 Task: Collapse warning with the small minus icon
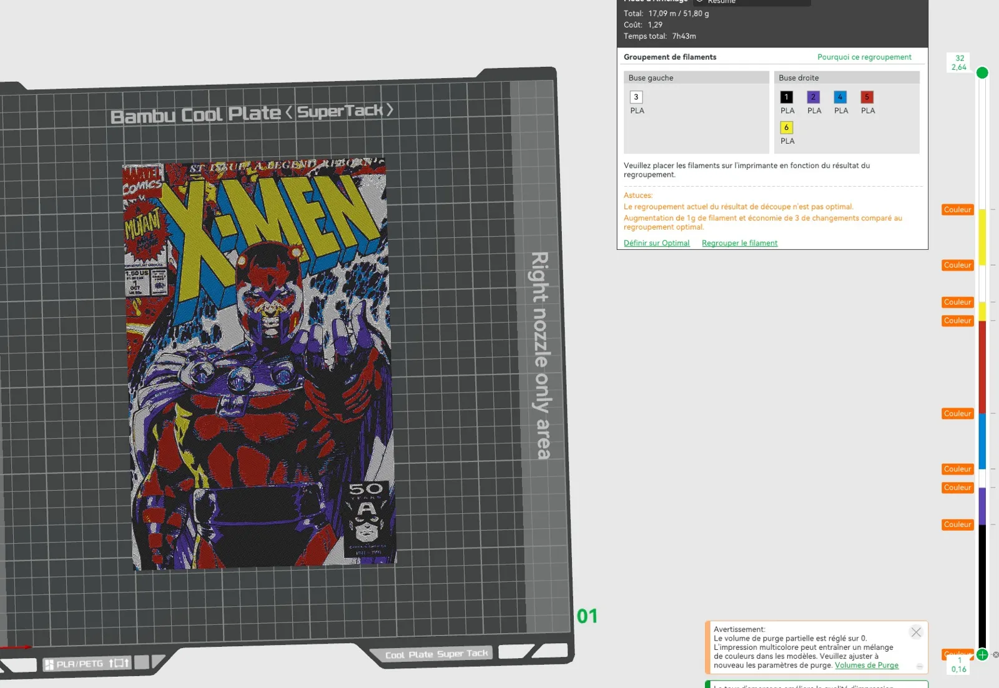pyautogui.click(x=920, y=666)
